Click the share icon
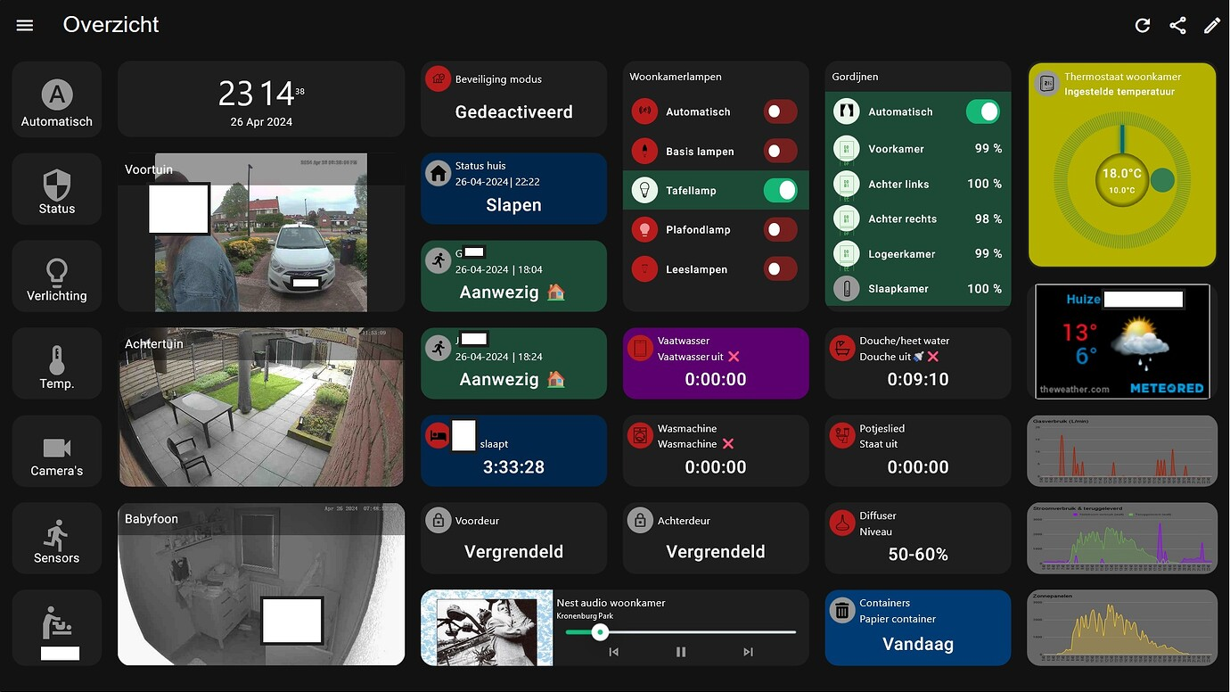The width and height of the screenshot is (1230, 692). point(1177,25)
